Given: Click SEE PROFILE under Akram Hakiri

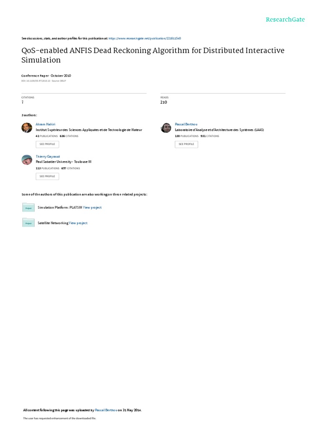Looking at the screenshot, I should [x=47, y=144].
